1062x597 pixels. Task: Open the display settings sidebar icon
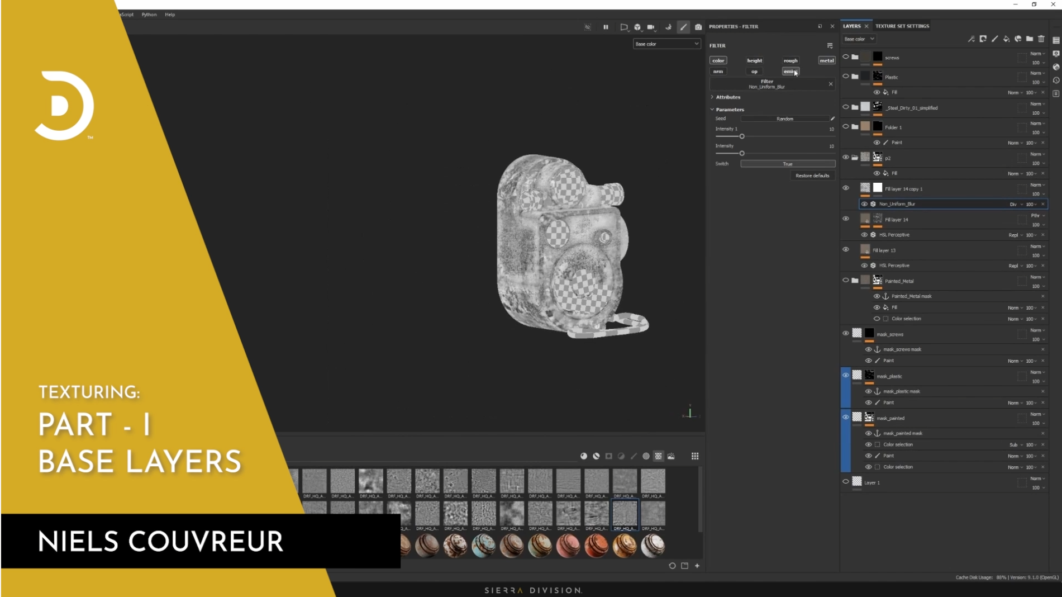tap(1056, 54)
